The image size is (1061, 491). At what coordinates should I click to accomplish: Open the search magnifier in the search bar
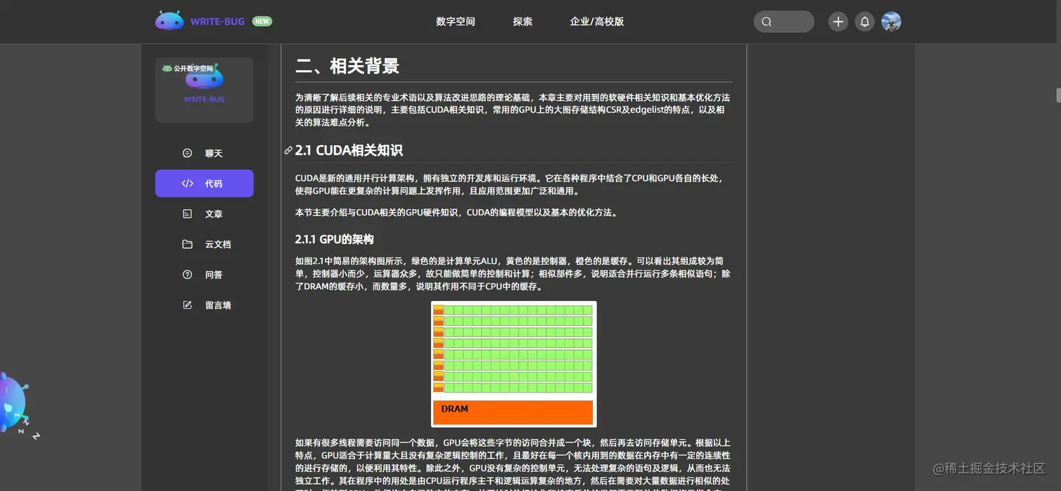[x=766, y=22]
